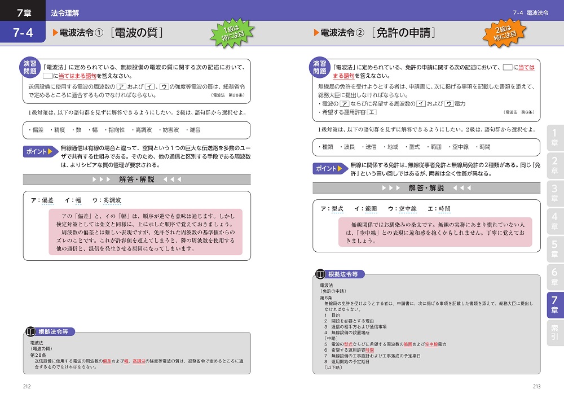Select the 演習問題 badge on the left page

33,68
